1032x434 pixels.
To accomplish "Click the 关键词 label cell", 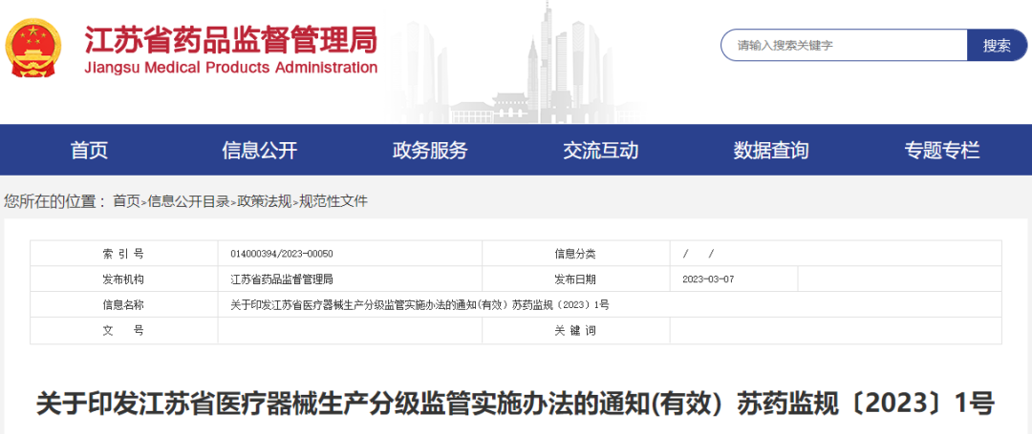I will pyautogui.click(x=576, y=331).
